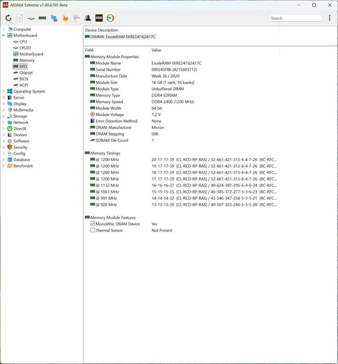The height and width of the screenshot is (364, 338).
Task: Click the Operating System Windows icon
Action: point(10,92)
